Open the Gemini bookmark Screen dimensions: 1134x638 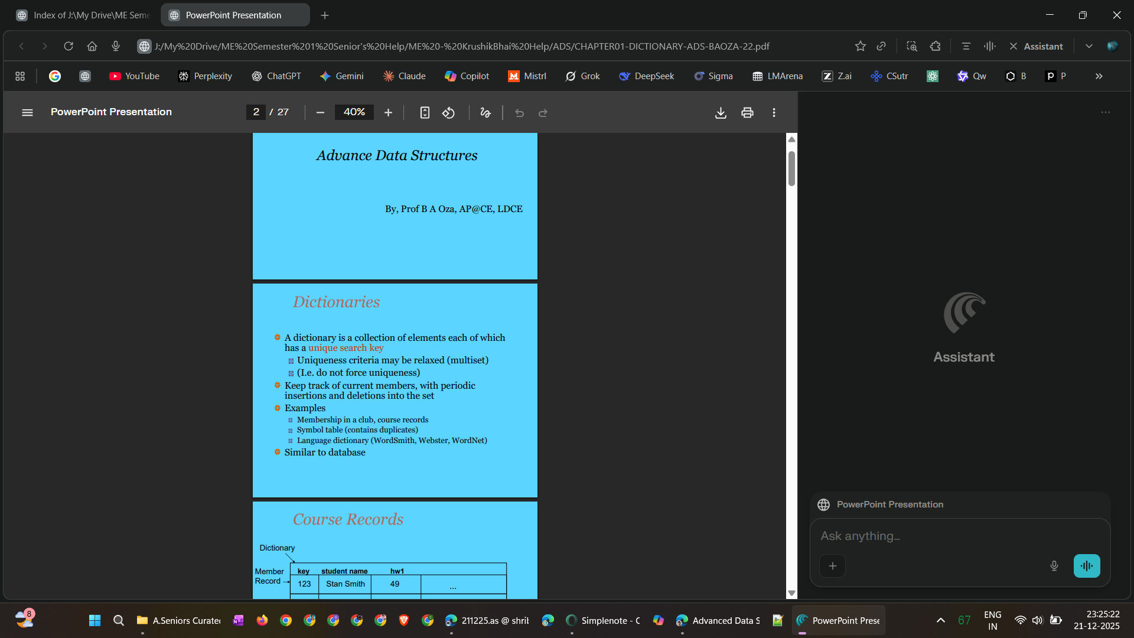pos(341,76)
